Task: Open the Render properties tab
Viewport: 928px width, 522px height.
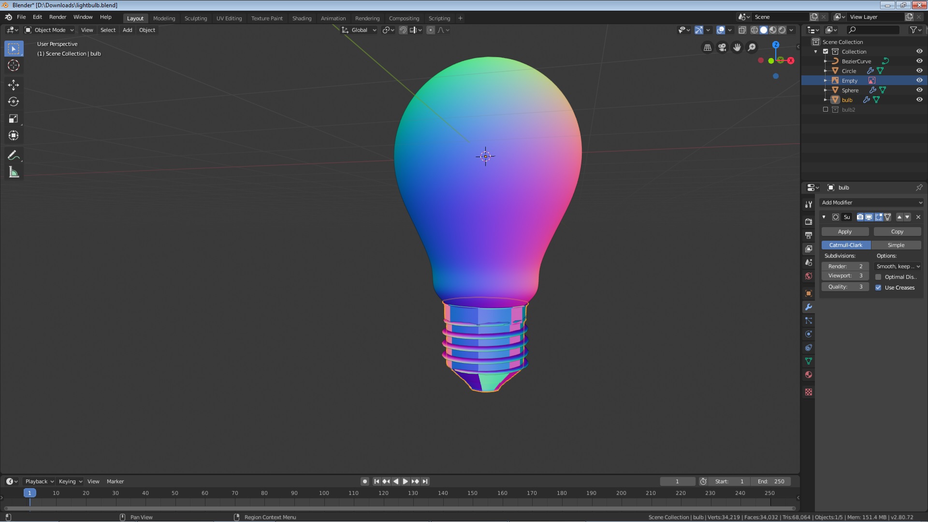Action: (x=809, y=221)
